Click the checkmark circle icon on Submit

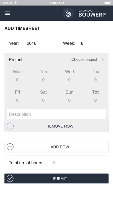coord(10,178)
